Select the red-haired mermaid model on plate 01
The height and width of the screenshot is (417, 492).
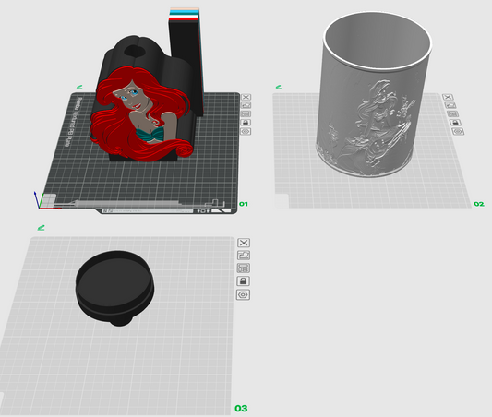[x=141, y=113]
